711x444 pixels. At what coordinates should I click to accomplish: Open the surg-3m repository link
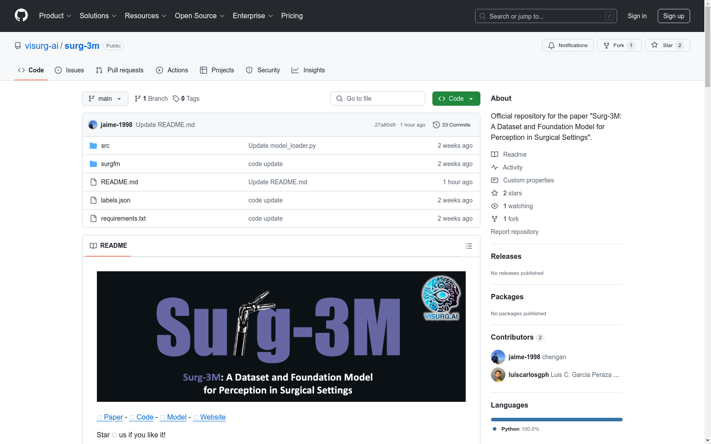[82, 46]
